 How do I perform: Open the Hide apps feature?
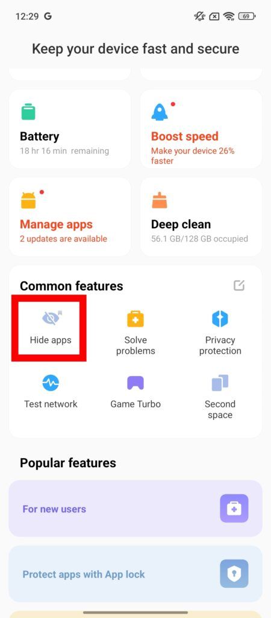51,328
